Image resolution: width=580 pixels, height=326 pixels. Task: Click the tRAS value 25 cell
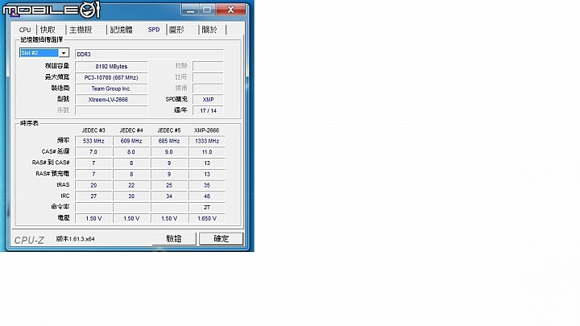pos(169,186)
